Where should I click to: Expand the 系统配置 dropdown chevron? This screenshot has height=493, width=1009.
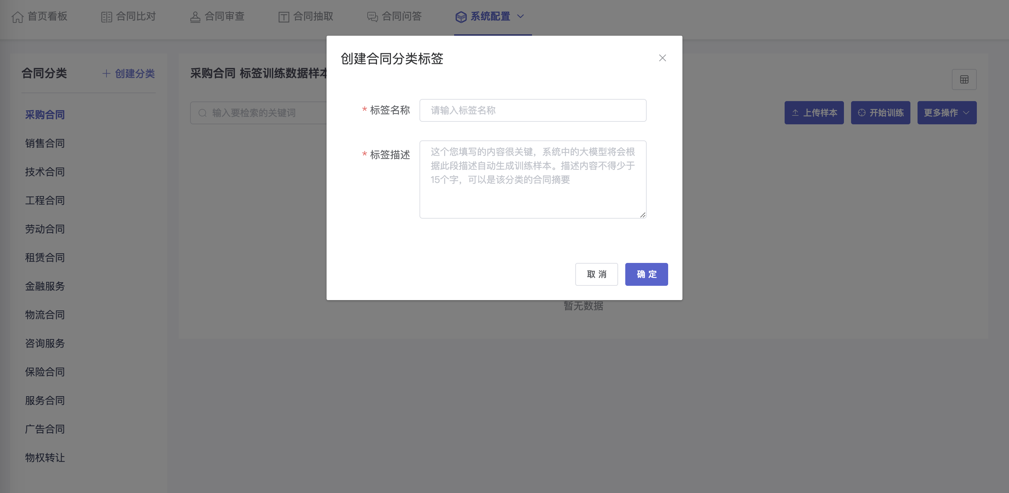tap(520, 16)
